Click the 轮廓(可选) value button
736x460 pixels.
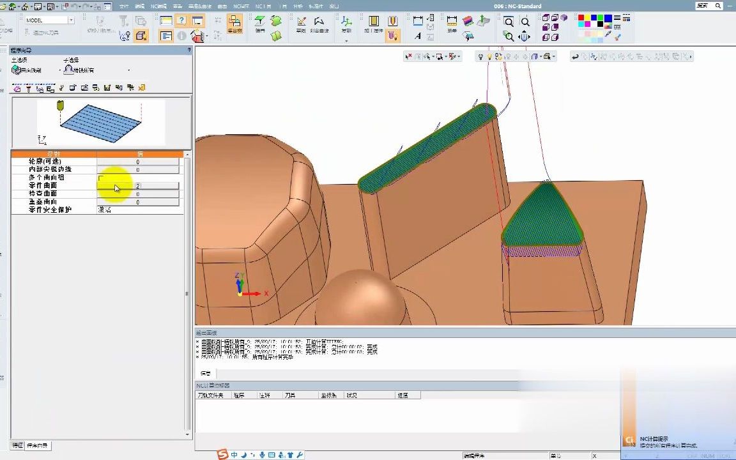tap(137, 162)
